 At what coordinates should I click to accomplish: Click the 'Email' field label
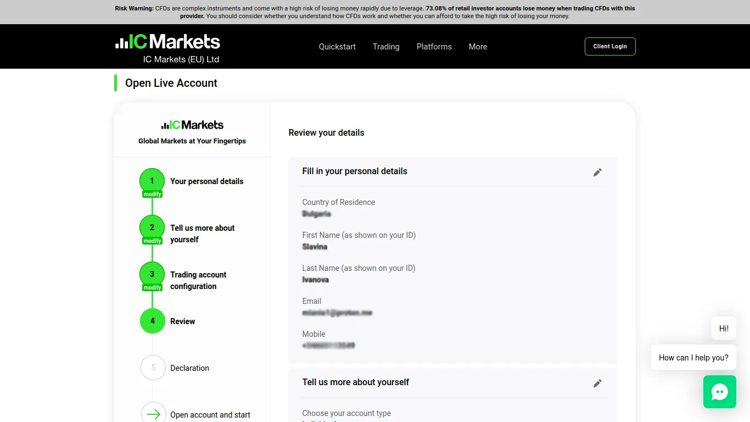[311, 301]
